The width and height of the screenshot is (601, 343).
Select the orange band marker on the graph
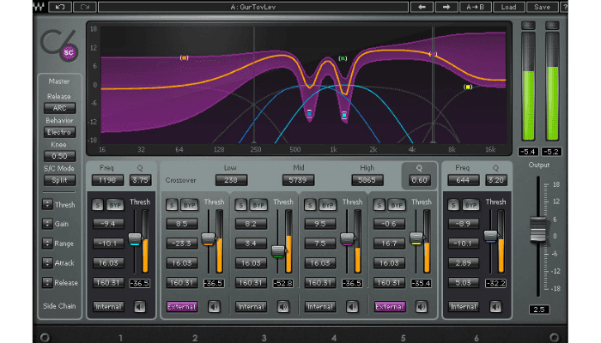point(184,57)
